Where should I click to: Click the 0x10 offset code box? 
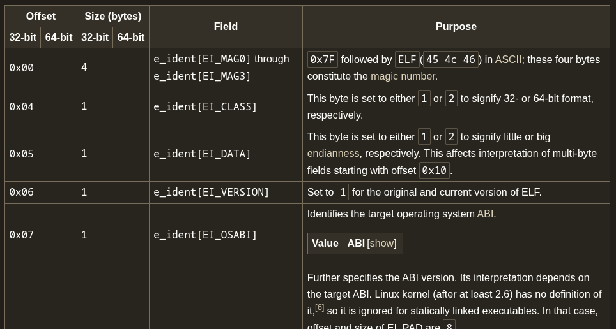[435, 171]
